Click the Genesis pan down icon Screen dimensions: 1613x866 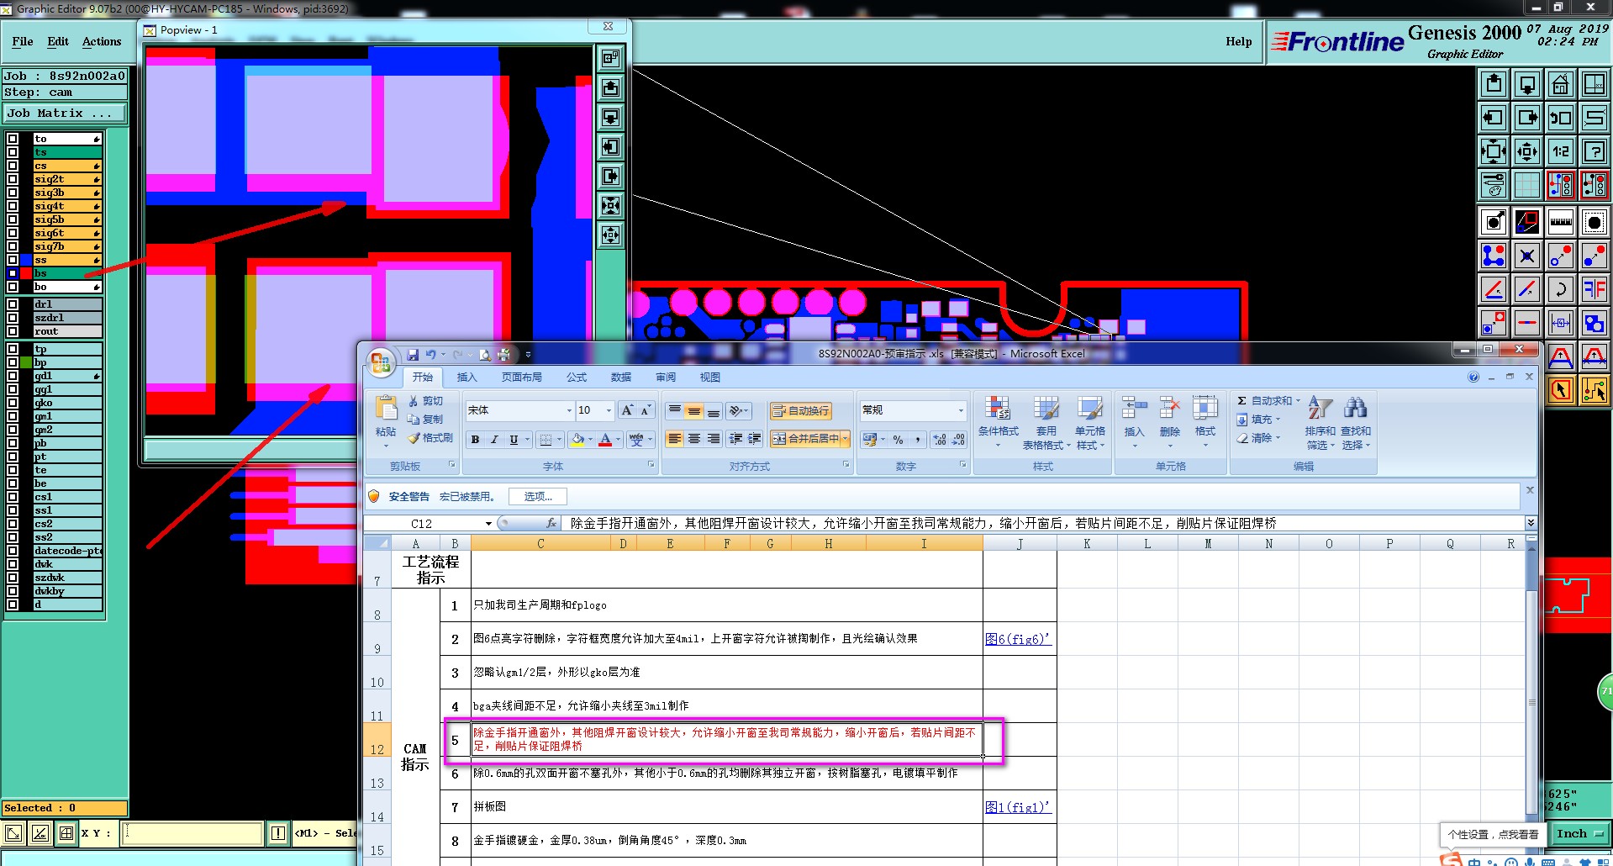[x=1527, y=84]
